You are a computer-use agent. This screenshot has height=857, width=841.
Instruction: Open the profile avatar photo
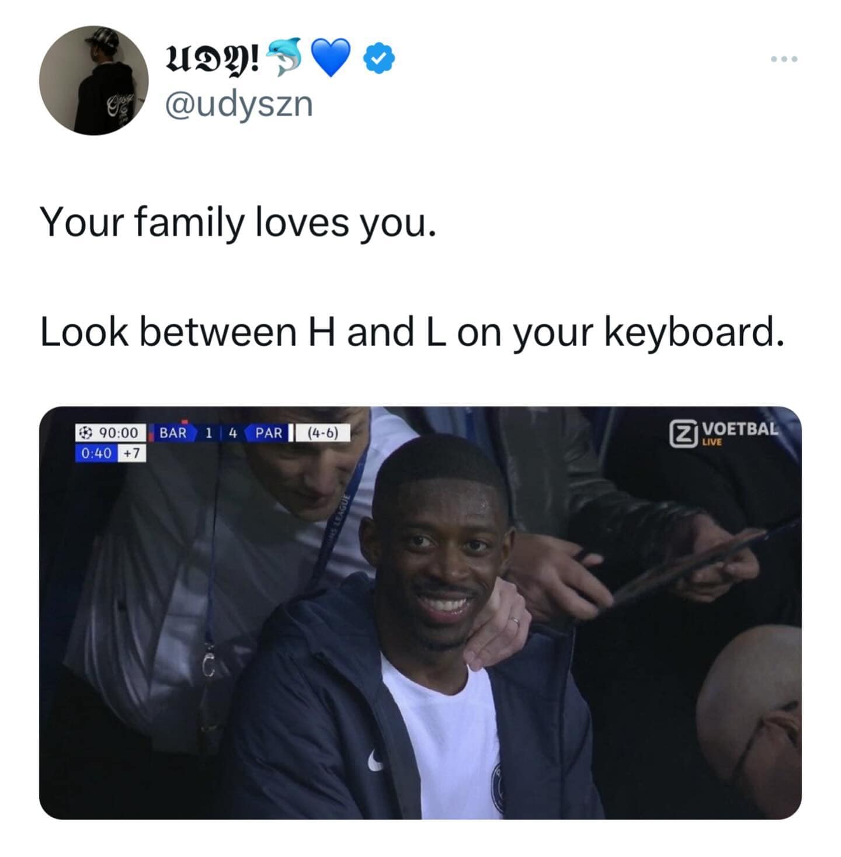93,81
